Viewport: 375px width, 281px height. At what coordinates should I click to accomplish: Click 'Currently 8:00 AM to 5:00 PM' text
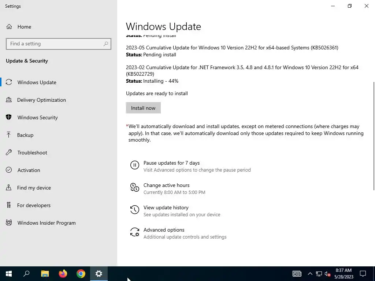174,192
